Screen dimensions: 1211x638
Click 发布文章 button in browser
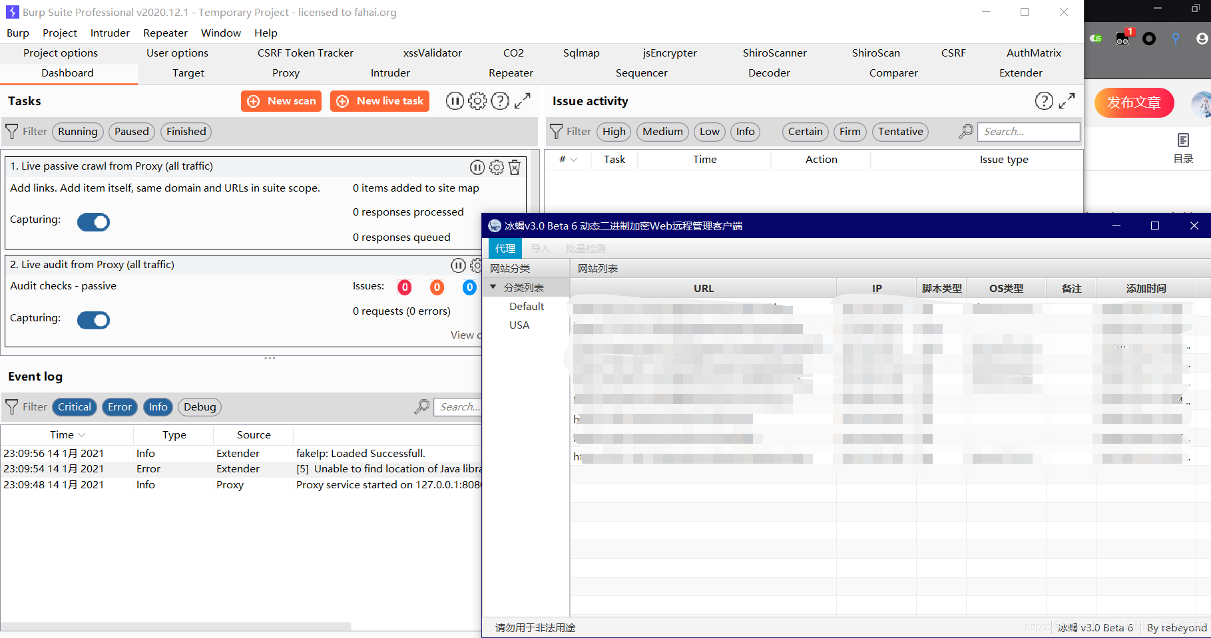pos(1134,102)
